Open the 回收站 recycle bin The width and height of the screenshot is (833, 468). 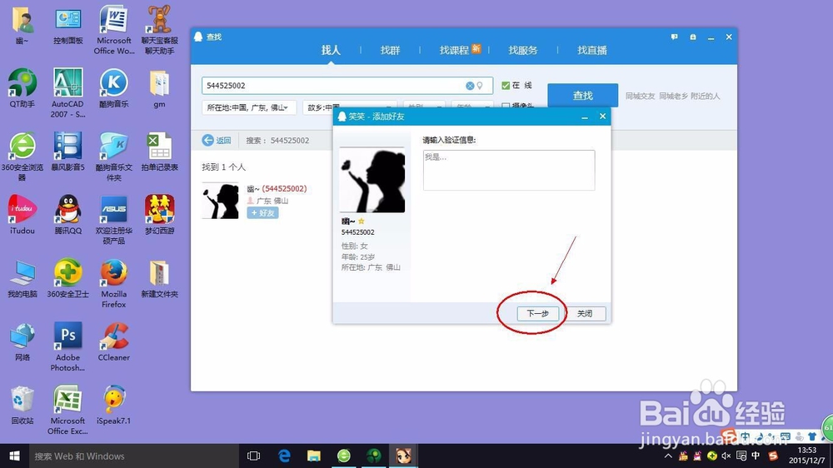[22, 405]
